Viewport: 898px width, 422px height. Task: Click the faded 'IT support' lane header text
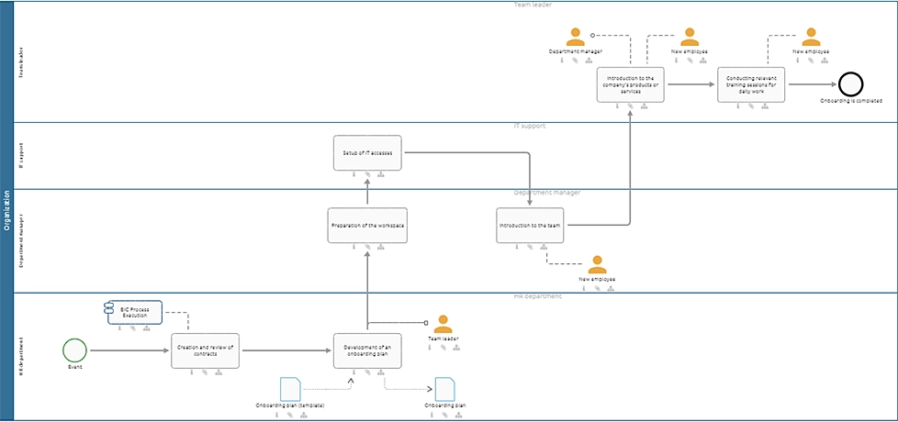click(529, 126)
